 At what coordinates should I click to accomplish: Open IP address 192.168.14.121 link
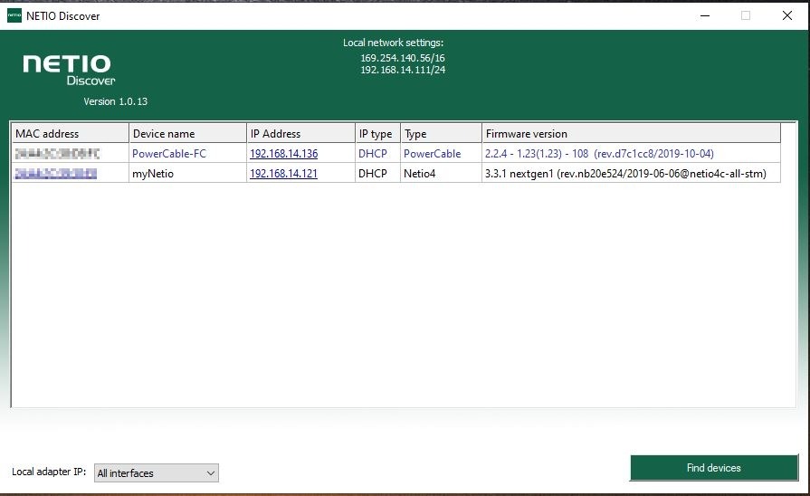[283, 174]
